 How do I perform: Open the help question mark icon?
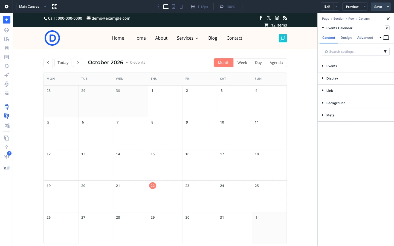(7, 147)
